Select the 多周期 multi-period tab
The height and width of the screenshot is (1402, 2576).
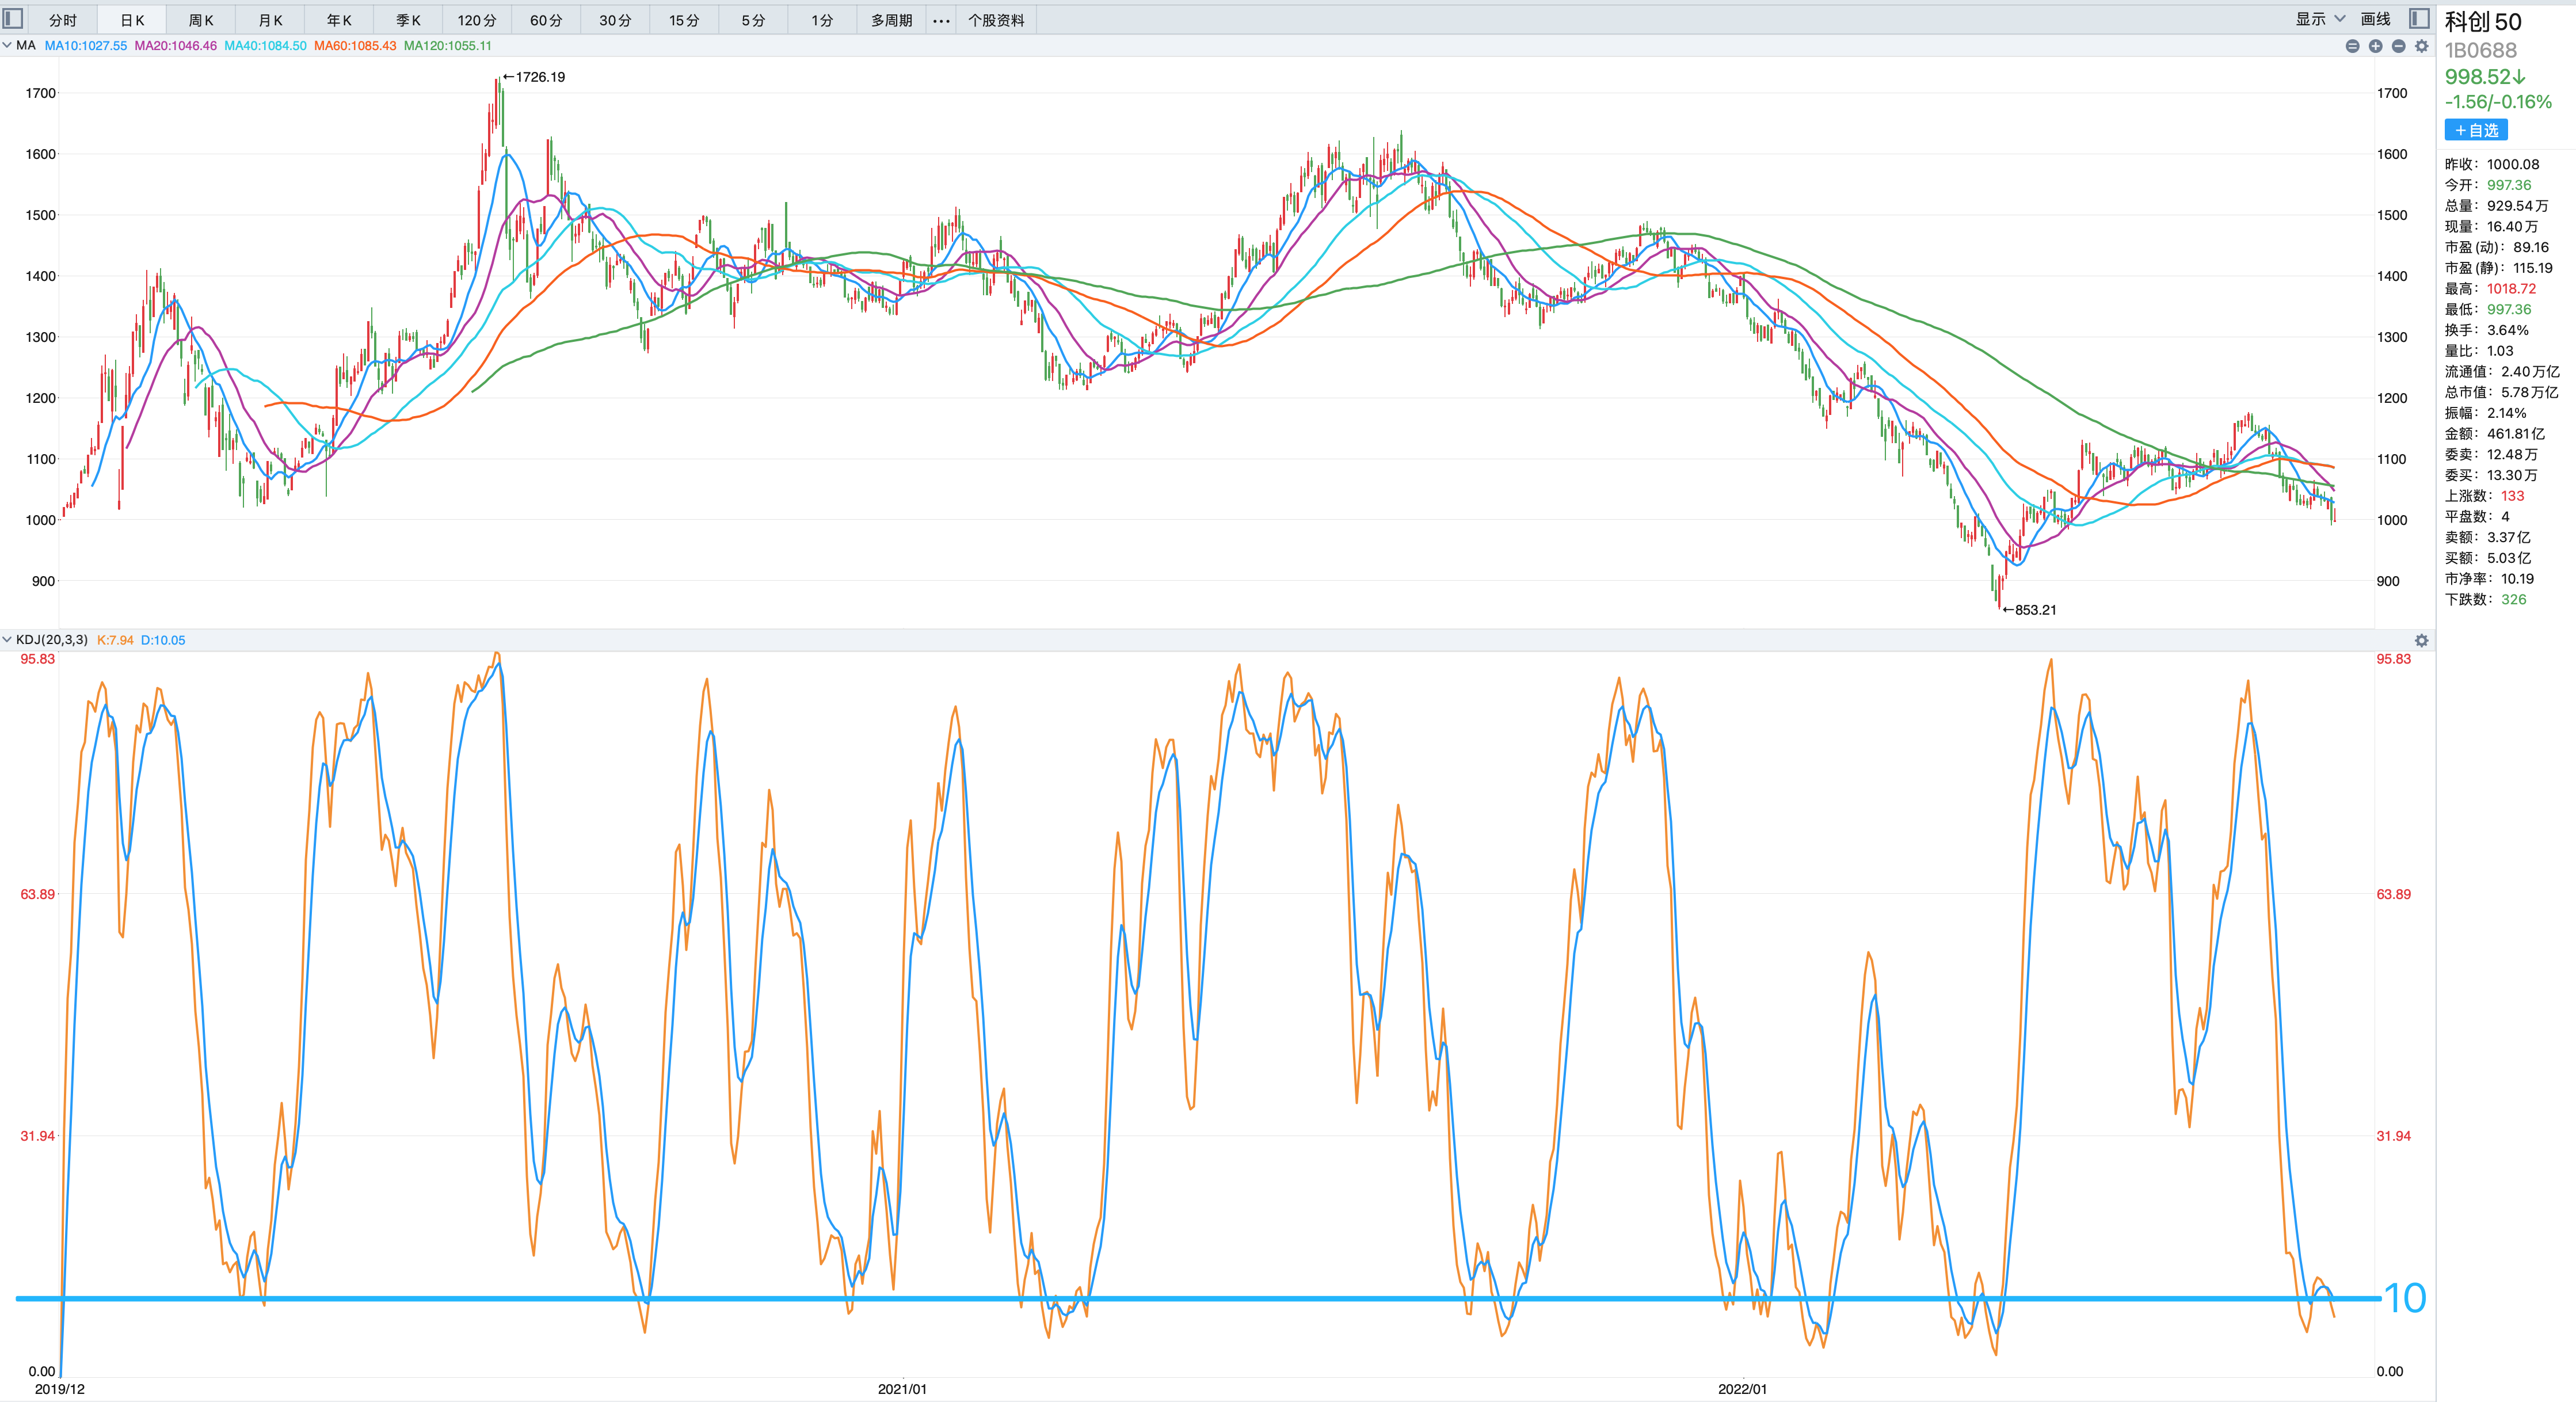(891, 20)
